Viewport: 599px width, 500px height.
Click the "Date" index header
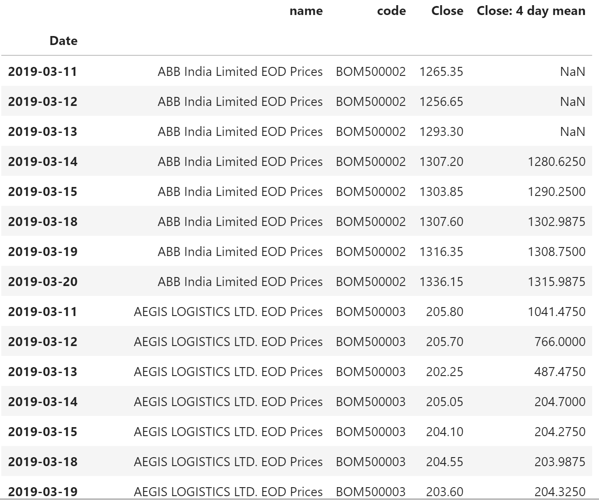63,41
